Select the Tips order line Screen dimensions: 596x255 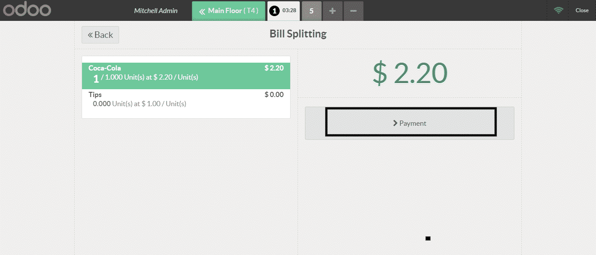click(x=186, y=99)
